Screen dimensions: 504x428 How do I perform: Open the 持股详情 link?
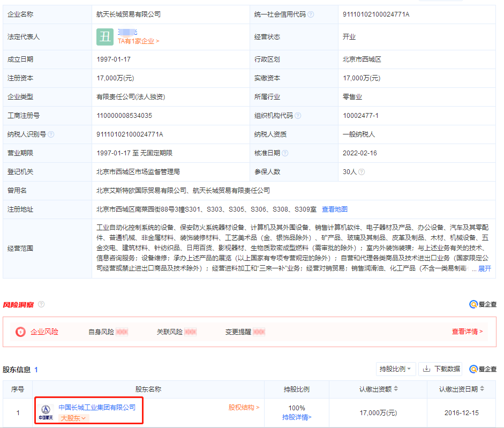[297, 417]
